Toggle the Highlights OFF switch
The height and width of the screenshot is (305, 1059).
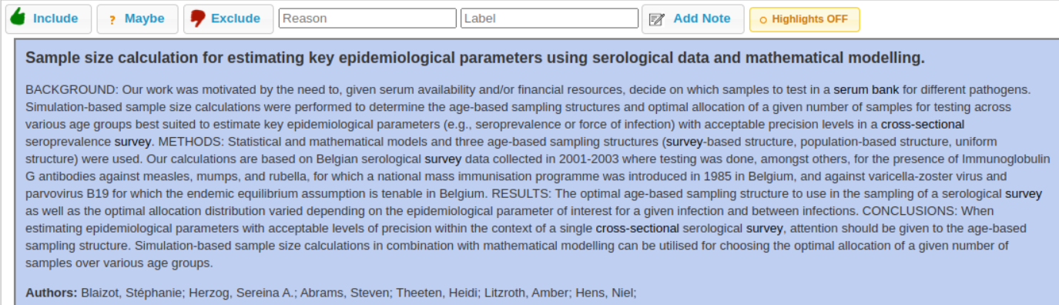[804, 19]
